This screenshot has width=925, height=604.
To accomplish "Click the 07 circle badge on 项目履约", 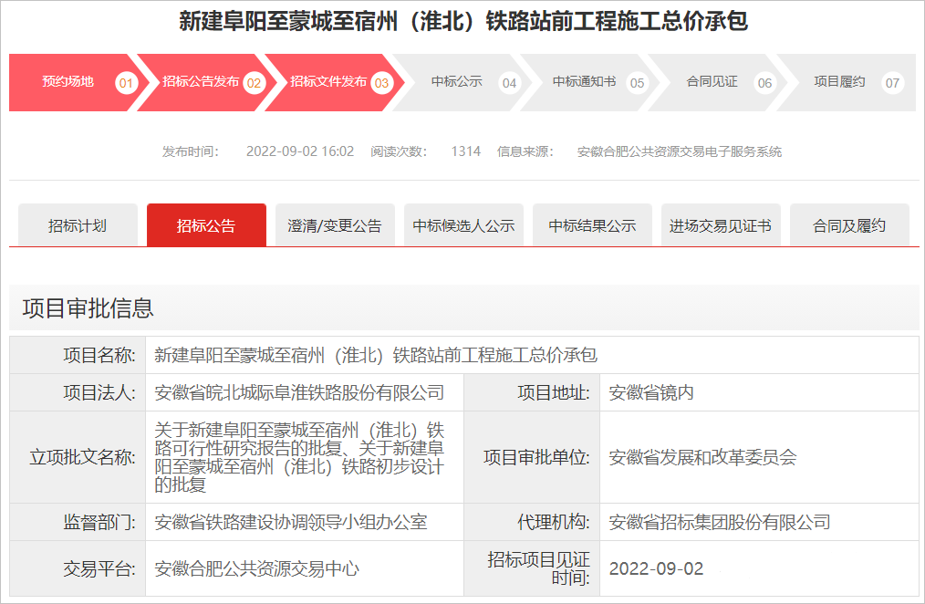I will [x=892, y=83].
